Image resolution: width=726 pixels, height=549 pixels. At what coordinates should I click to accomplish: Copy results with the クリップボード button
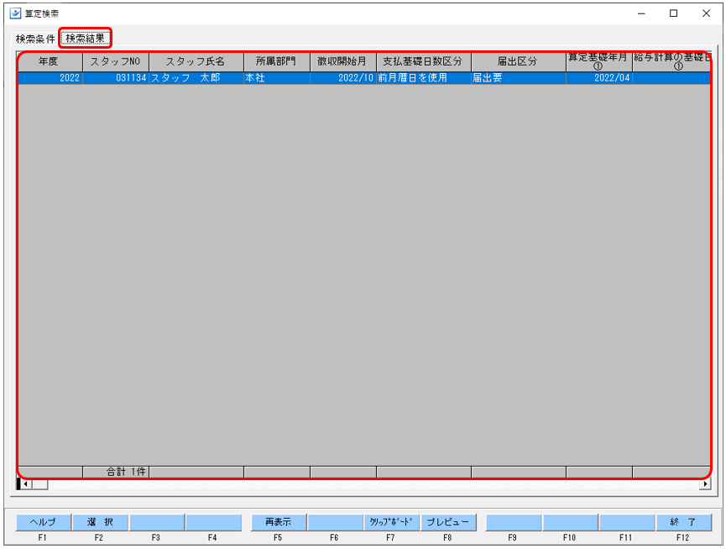tap(391, 522)
